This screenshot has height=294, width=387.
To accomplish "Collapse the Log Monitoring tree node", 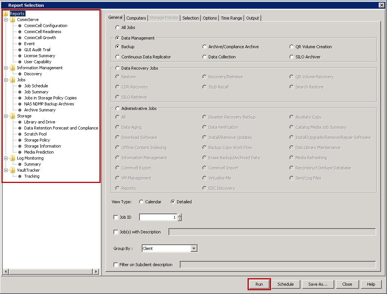I will click(x=6, y=158).
